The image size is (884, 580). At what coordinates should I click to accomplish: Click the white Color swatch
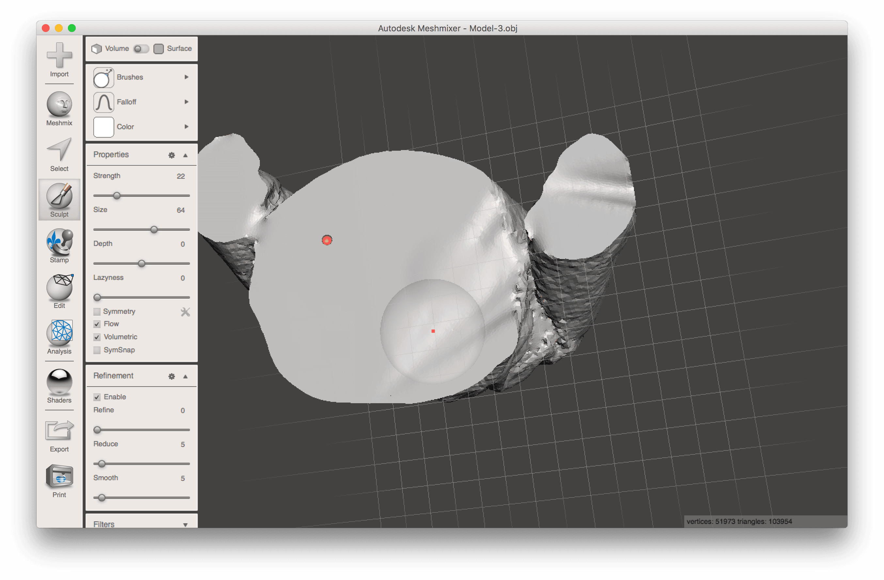coord(103,127)
